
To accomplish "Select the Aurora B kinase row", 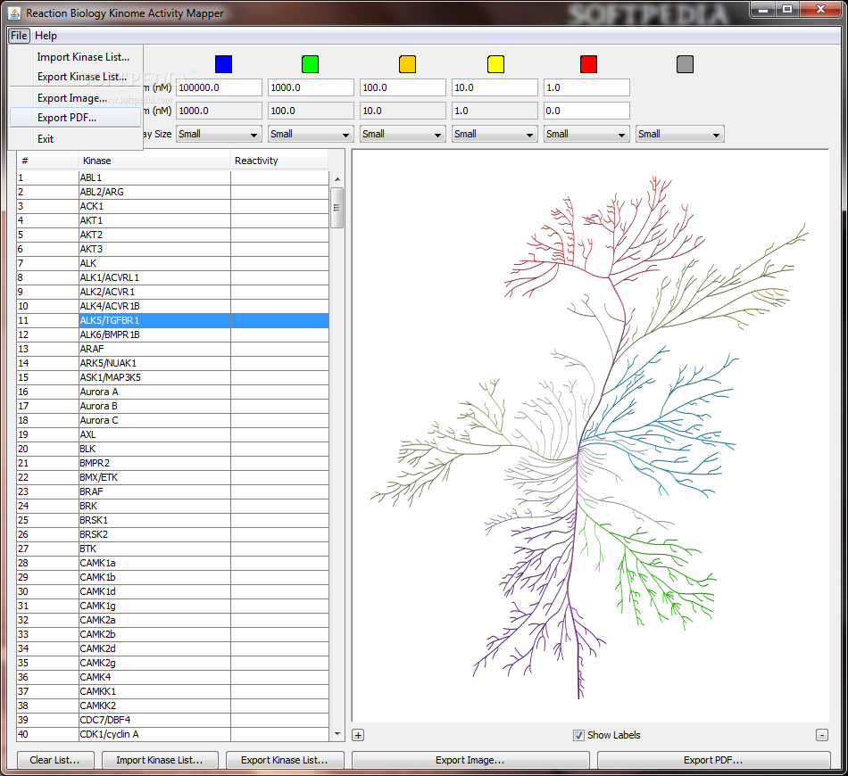I will pos(172,406).
